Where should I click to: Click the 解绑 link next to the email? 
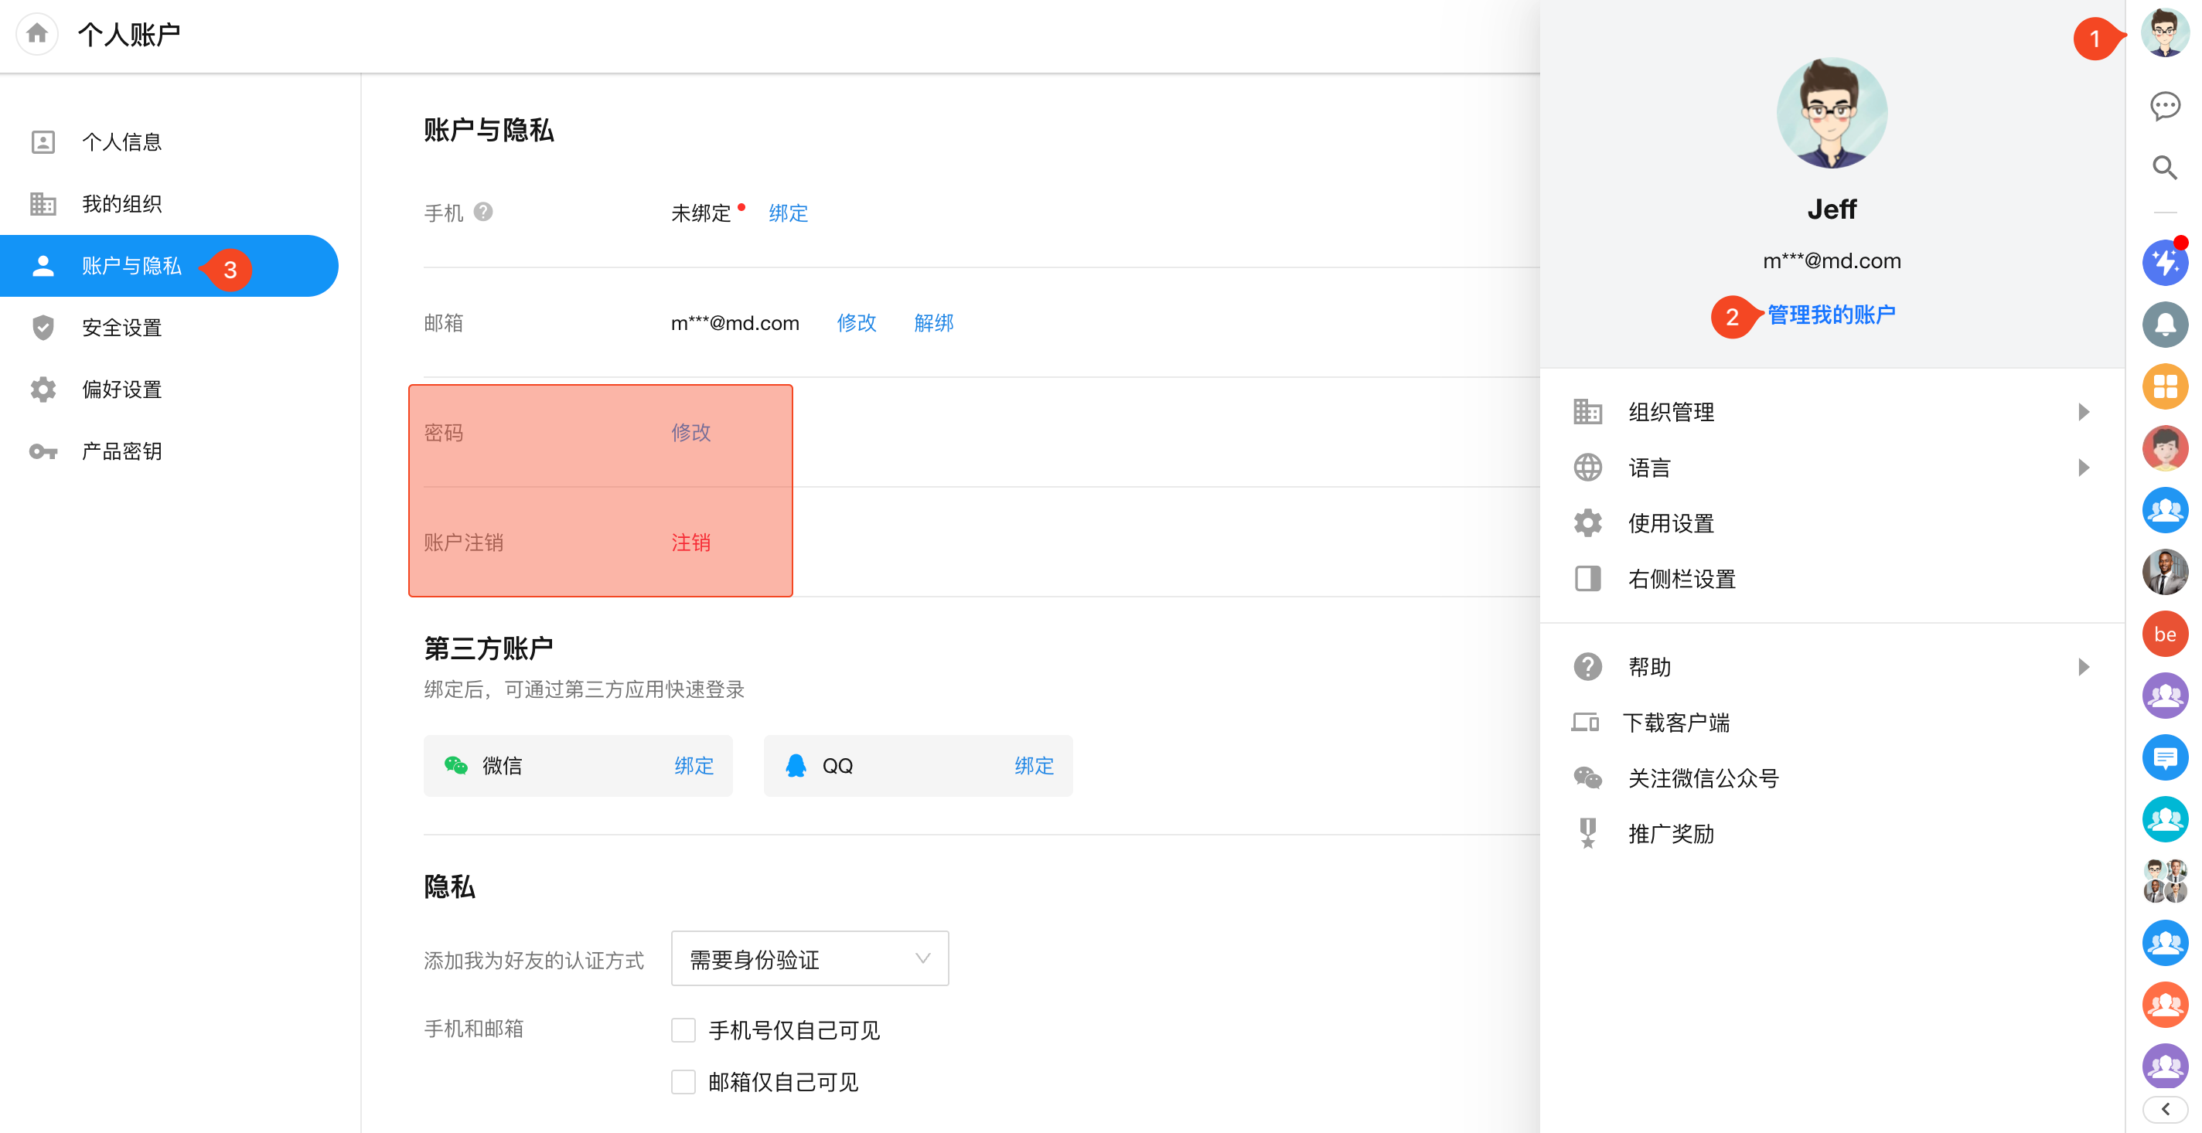click(x=933, y=323)
